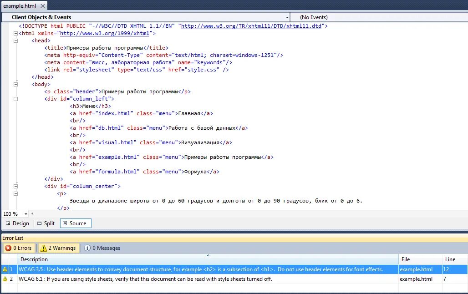
Task: Click the Design view icon
Action: [8, 223]
